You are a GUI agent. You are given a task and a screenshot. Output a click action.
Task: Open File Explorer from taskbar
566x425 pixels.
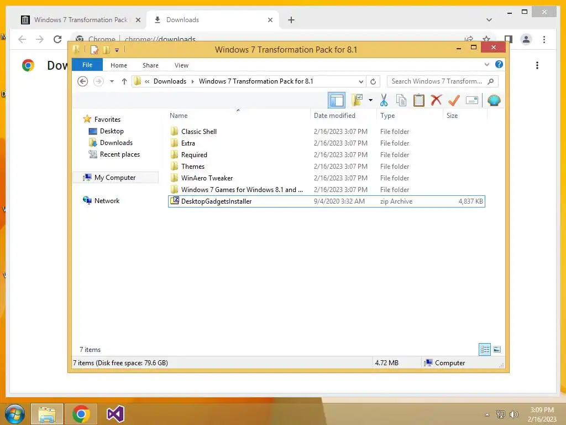[47, 414]
